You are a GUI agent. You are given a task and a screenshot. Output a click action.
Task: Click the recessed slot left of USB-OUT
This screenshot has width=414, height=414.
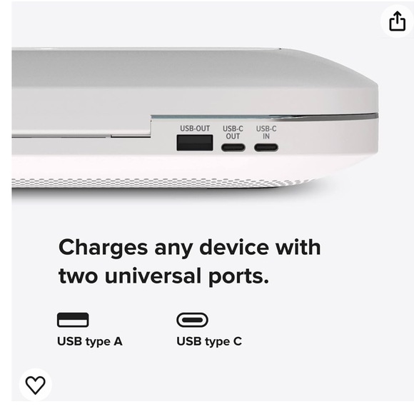click(x=81, y=136)
